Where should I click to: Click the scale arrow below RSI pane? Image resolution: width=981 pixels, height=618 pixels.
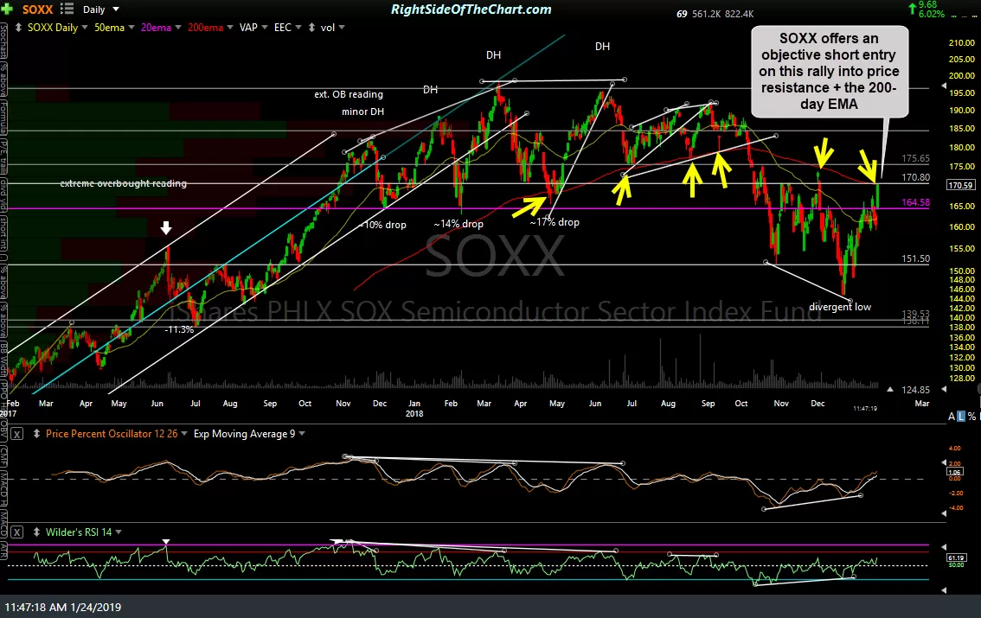pos(944,589)
